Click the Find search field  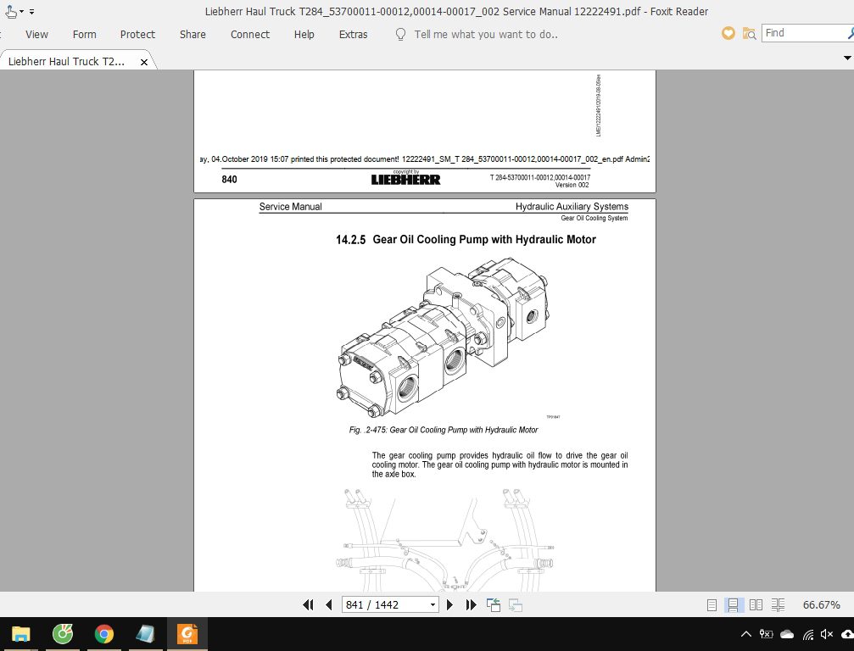(x=804, y=33)
